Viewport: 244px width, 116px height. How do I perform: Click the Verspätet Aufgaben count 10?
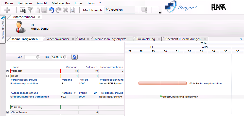click(96, 71)
